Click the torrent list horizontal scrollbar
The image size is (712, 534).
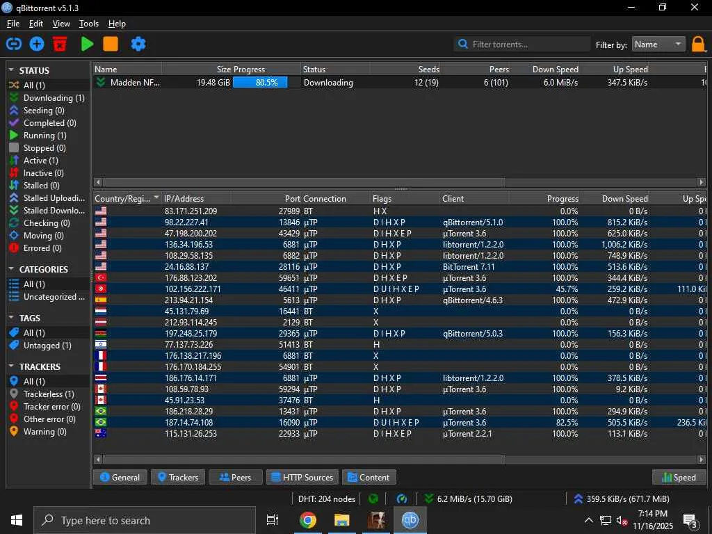305,182
